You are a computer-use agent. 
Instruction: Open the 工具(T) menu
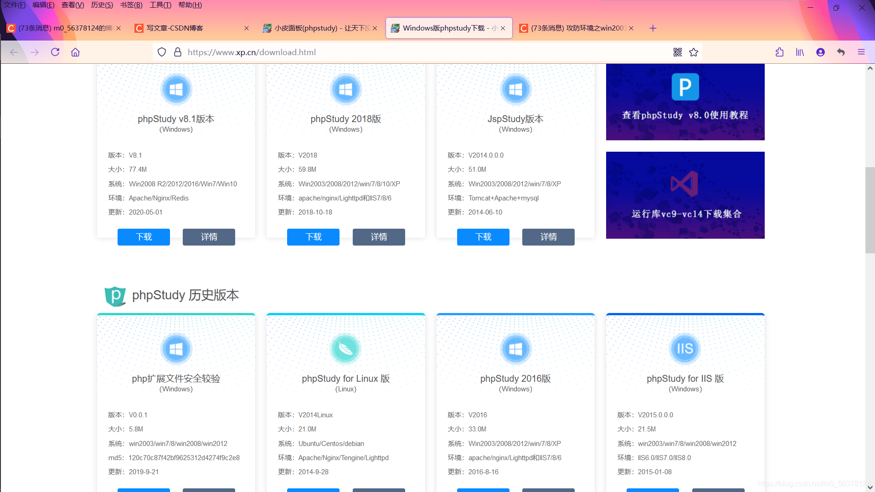(160, 5)
